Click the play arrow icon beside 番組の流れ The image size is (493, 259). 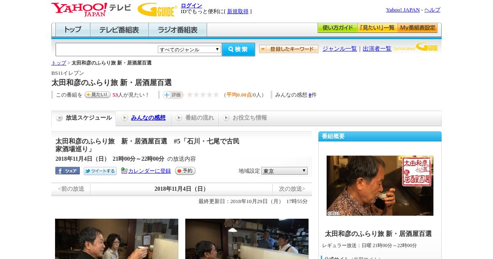click(179, 118)
